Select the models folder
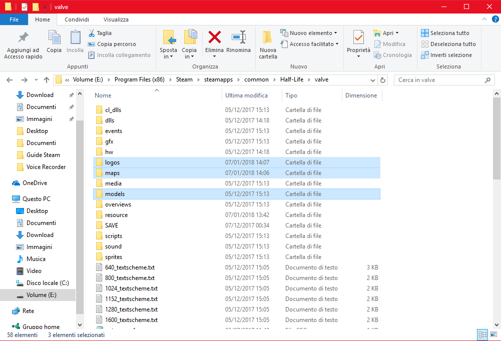Viewport: 501px width, 341px height. (x=236, y=194)
